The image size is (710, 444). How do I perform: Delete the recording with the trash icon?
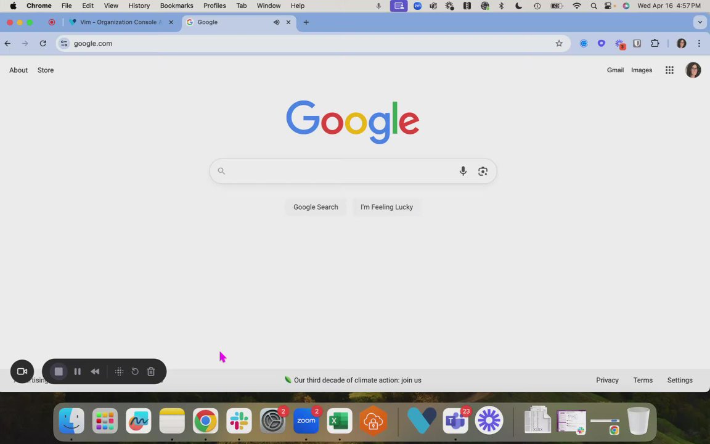pos(151,371)
